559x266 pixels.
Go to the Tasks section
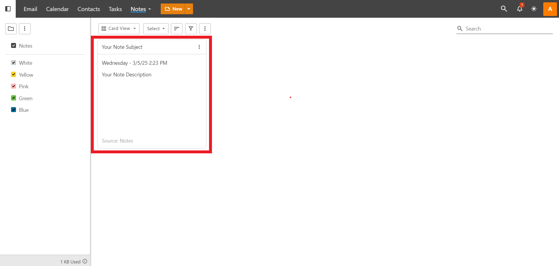click(x=115, y=9)
